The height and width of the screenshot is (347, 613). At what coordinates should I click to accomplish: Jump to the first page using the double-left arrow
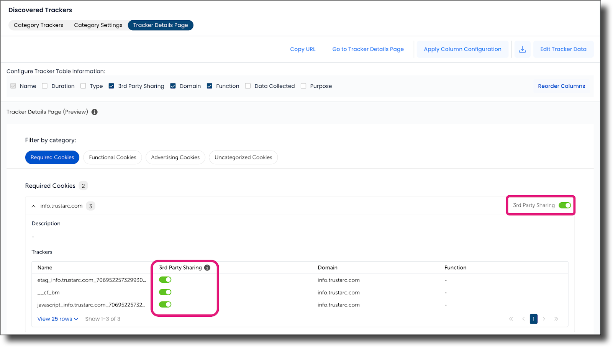tap(511, 319)
